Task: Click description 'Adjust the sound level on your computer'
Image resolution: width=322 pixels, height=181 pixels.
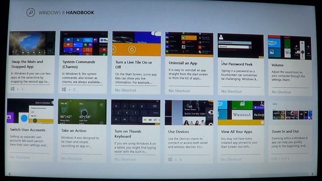Action: click(288, 76)
